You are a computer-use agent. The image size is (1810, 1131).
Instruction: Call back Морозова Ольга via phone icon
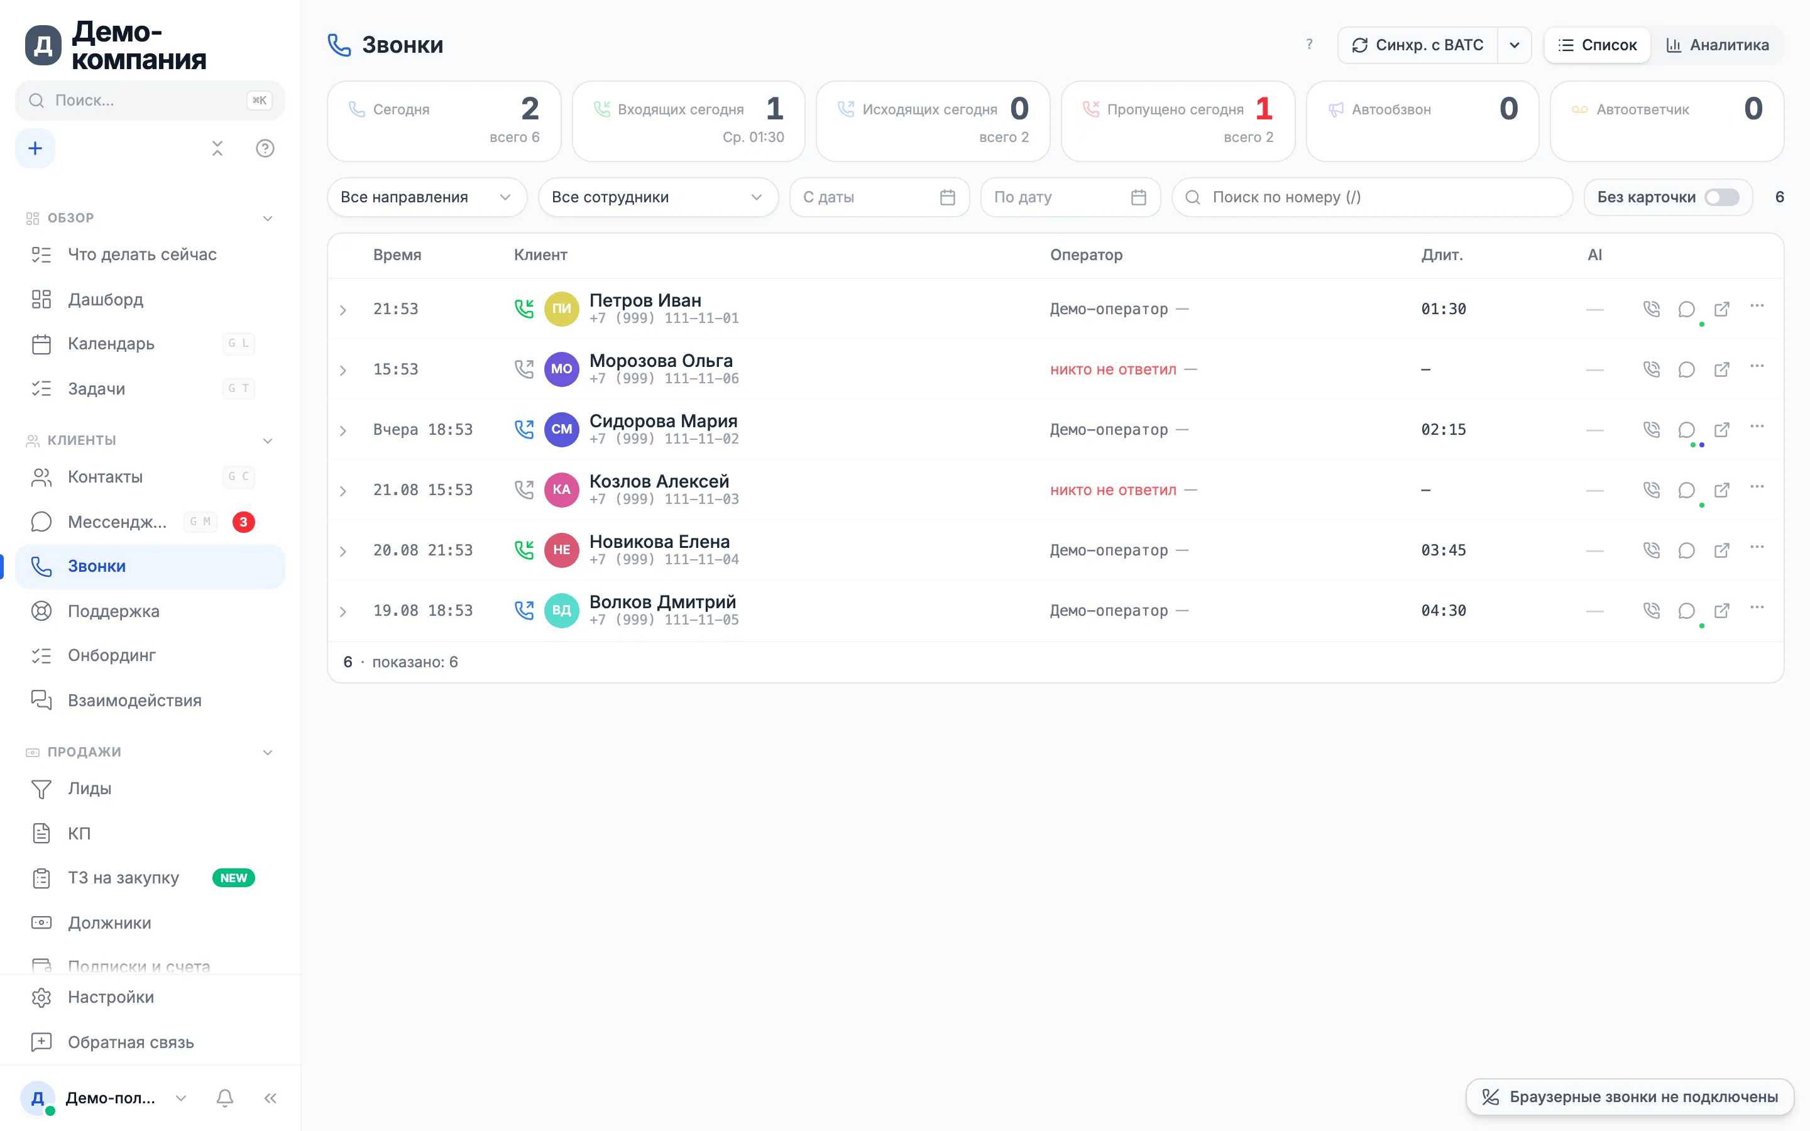point(1651,369)
